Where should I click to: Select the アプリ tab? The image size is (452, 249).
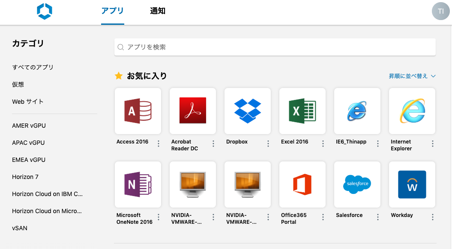(112, 11)
